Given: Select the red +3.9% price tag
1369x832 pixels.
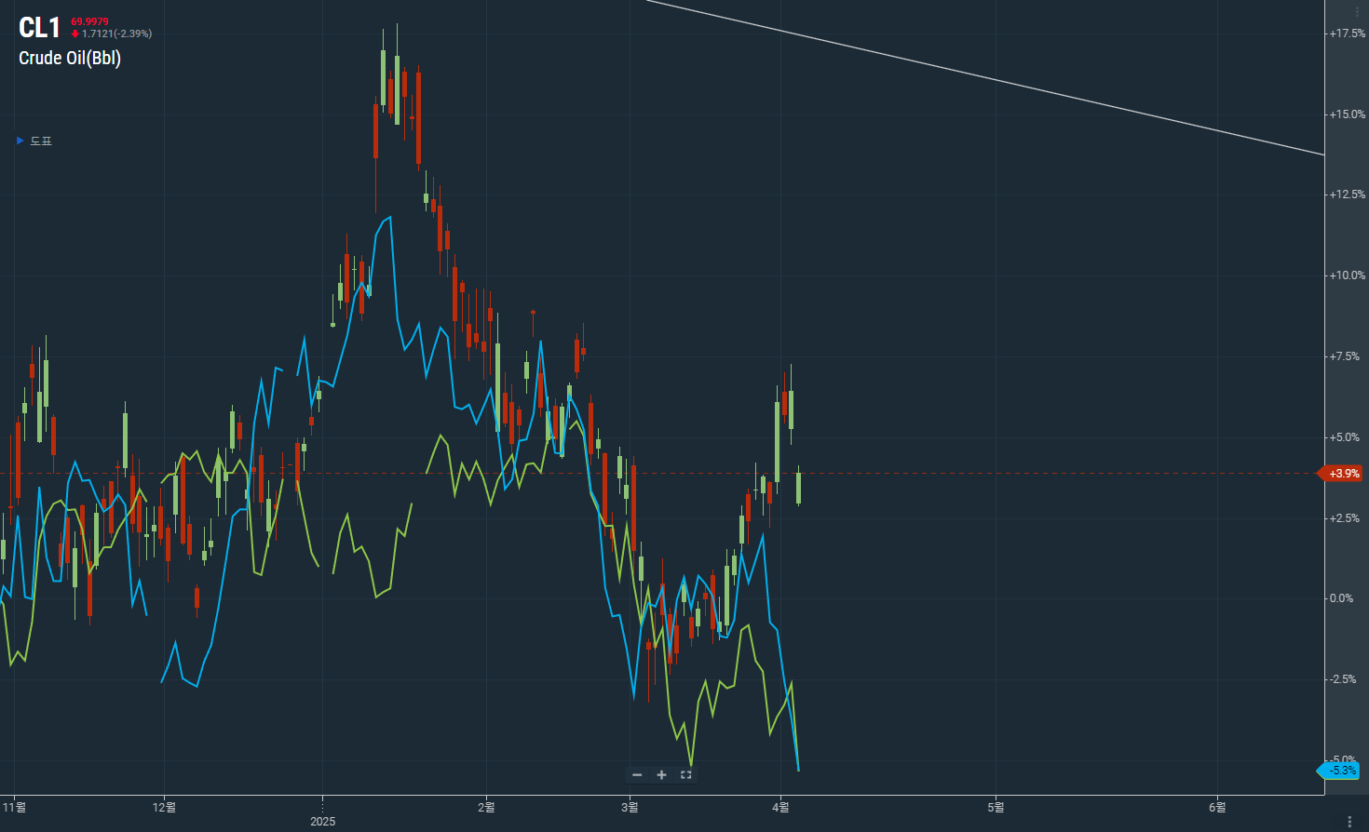Looking at the screenshot, I should click(x=1343, y=474).
